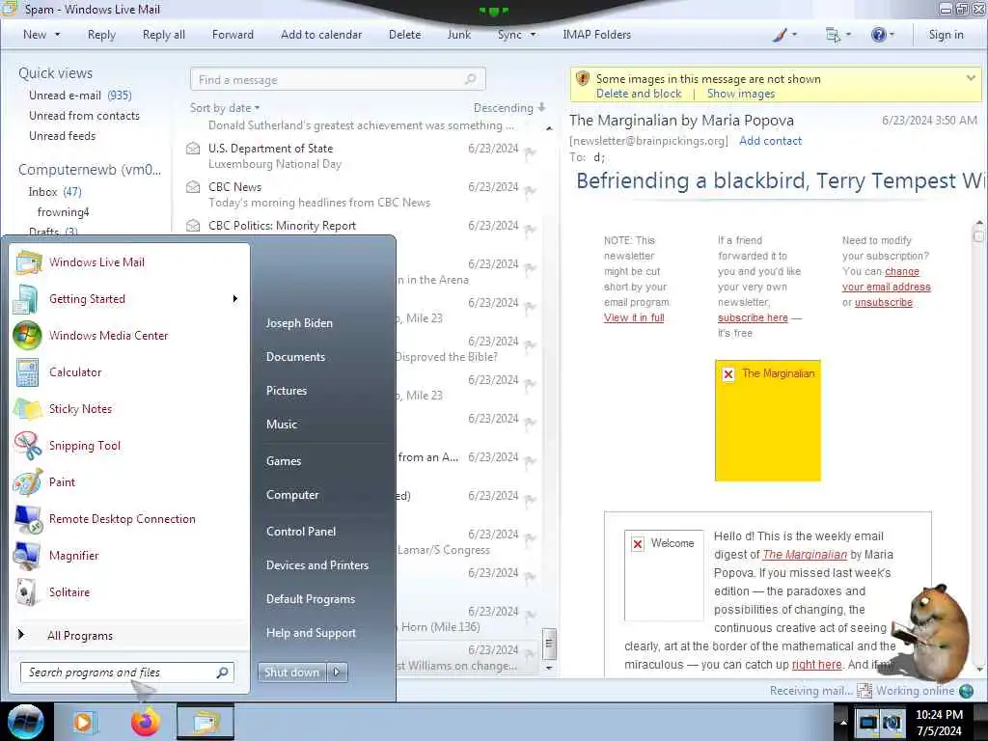Screen dimensions: 988x741
Task: Open Sticky Notes icon
Action: click(x=28, y=409)
